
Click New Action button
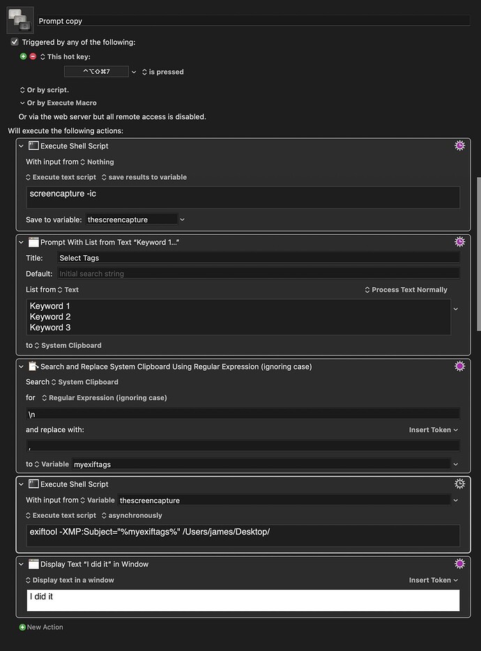coord(41,627)
